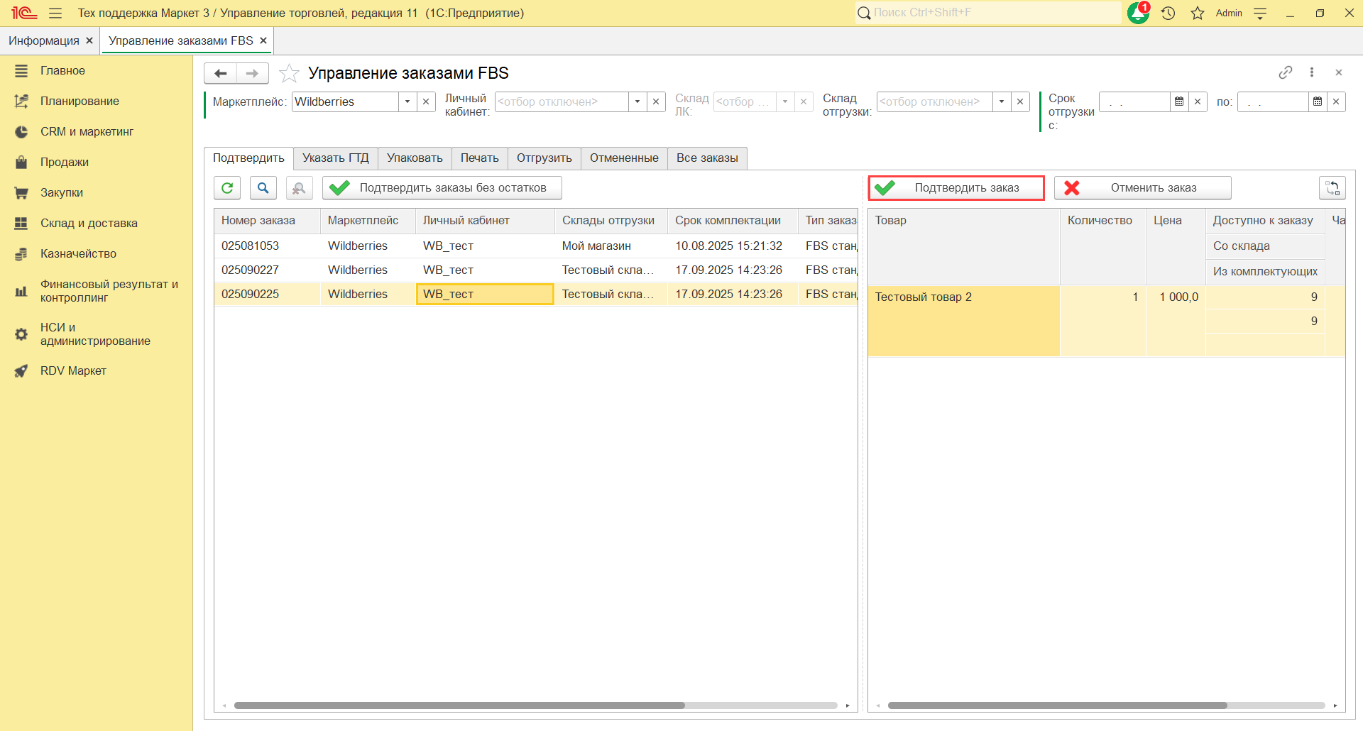Navigate back with the left arrow
This screenshot has height=731, width=1363.
pos(221,73)
